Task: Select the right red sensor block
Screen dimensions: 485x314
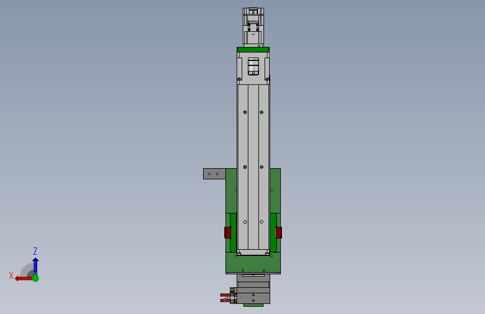Action: click(279, 232)
